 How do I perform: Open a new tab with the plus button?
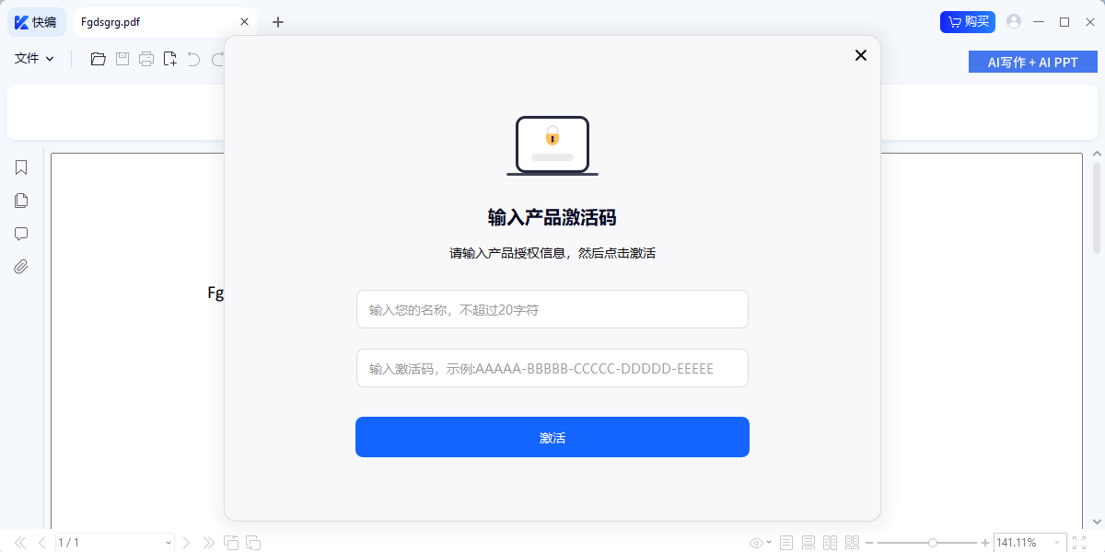coord(278,21)
